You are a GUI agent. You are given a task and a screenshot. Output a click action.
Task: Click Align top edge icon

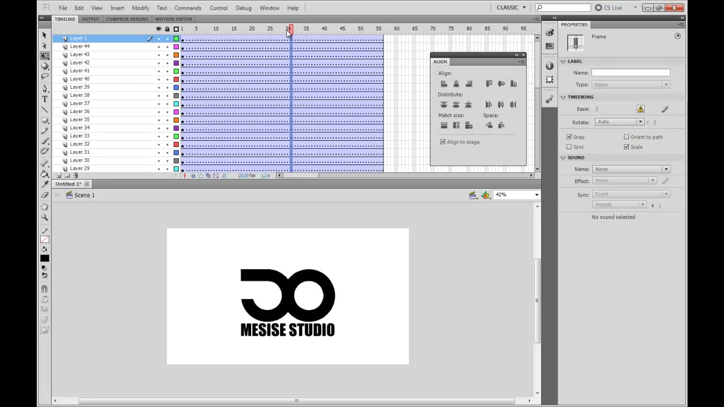point(489,84)
